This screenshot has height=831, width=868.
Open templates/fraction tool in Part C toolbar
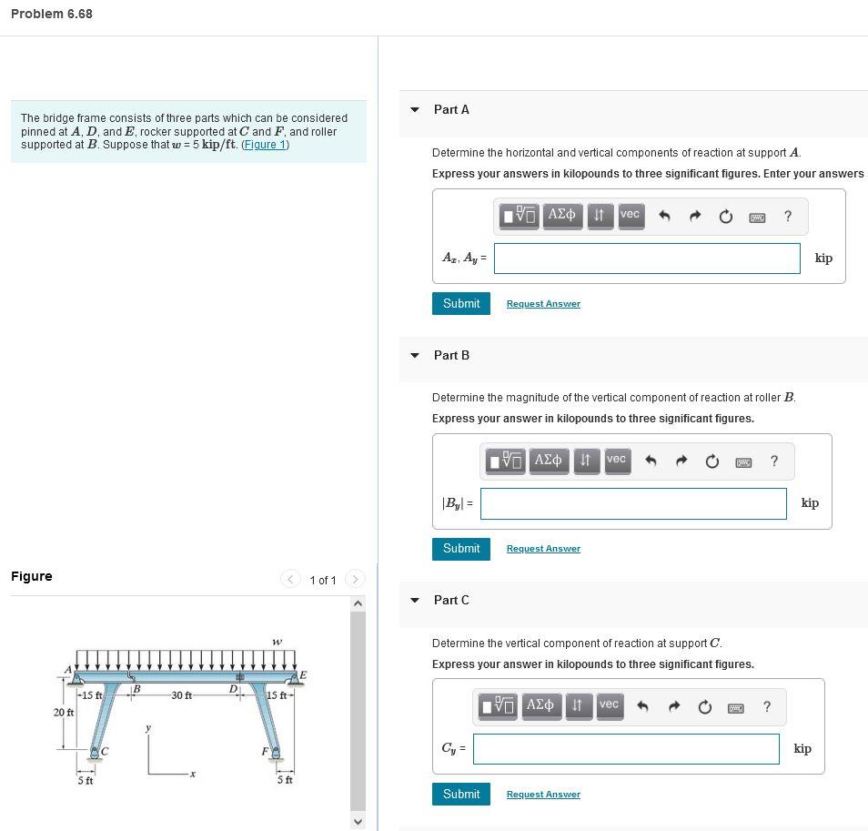(x=497, y=706)
